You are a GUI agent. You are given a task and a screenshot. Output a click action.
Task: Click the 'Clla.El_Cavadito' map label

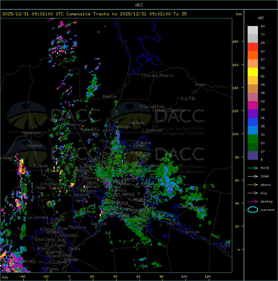[x=168, y=110]
